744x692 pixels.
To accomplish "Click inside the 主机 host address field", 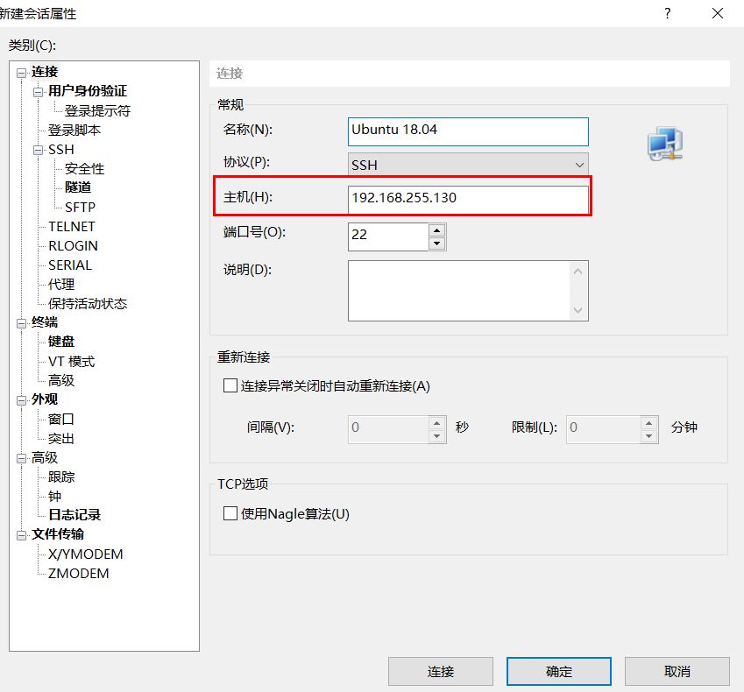I will click(467, 199).
